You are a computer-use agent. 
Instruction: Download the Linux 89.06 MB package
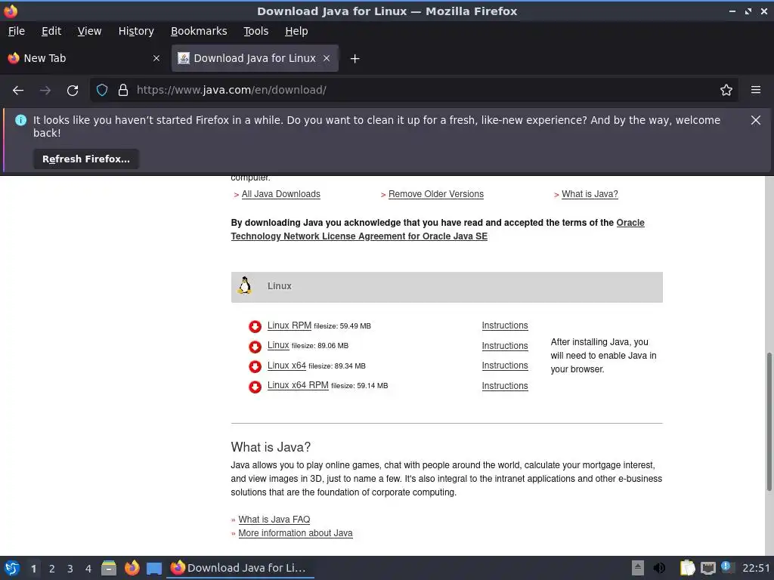coord(278,345)
